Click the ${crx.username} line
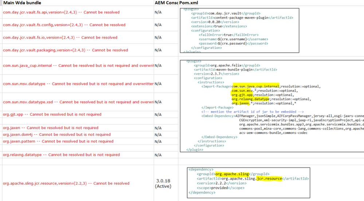The width and height of the screenshot is (364, 201). [233, 39]
